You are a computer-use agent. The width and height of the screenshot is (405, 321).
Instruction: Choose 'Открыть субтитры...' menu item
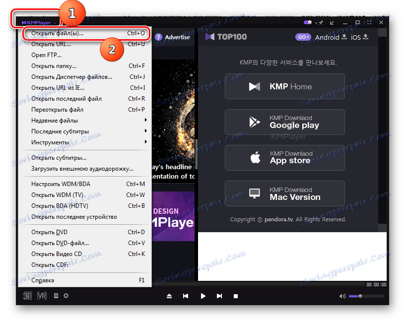click(x=85, y=158)
